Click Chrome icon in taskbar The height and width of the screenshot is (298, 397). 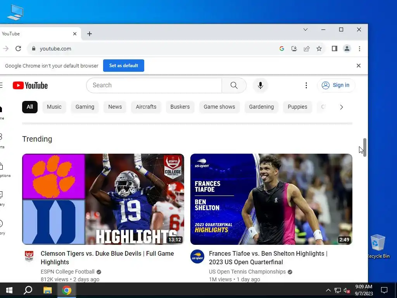point(67,290)
